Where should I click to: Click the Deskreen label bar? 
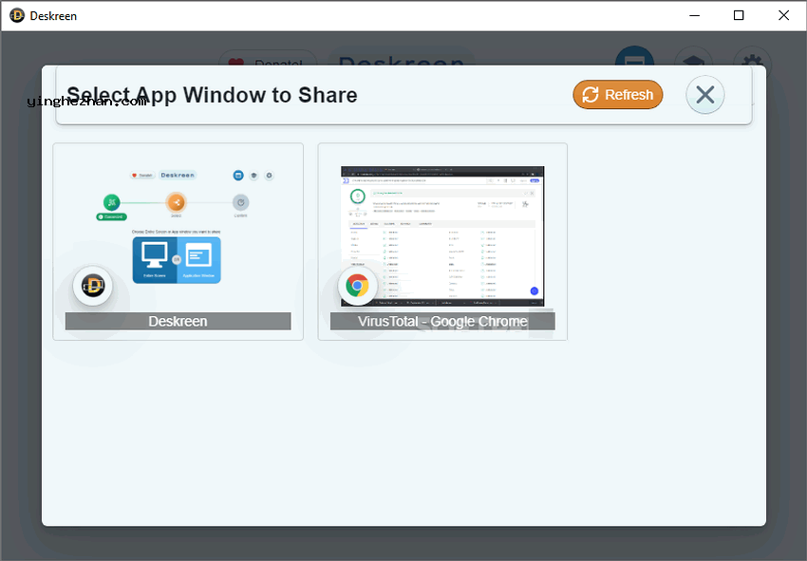tap(178, 321)
